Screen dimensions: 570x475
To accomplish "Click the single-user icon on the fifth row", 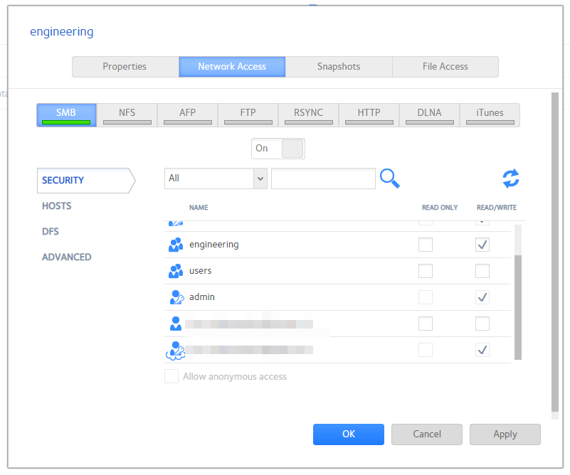I will pyautogui.click(x=175, y=324).
